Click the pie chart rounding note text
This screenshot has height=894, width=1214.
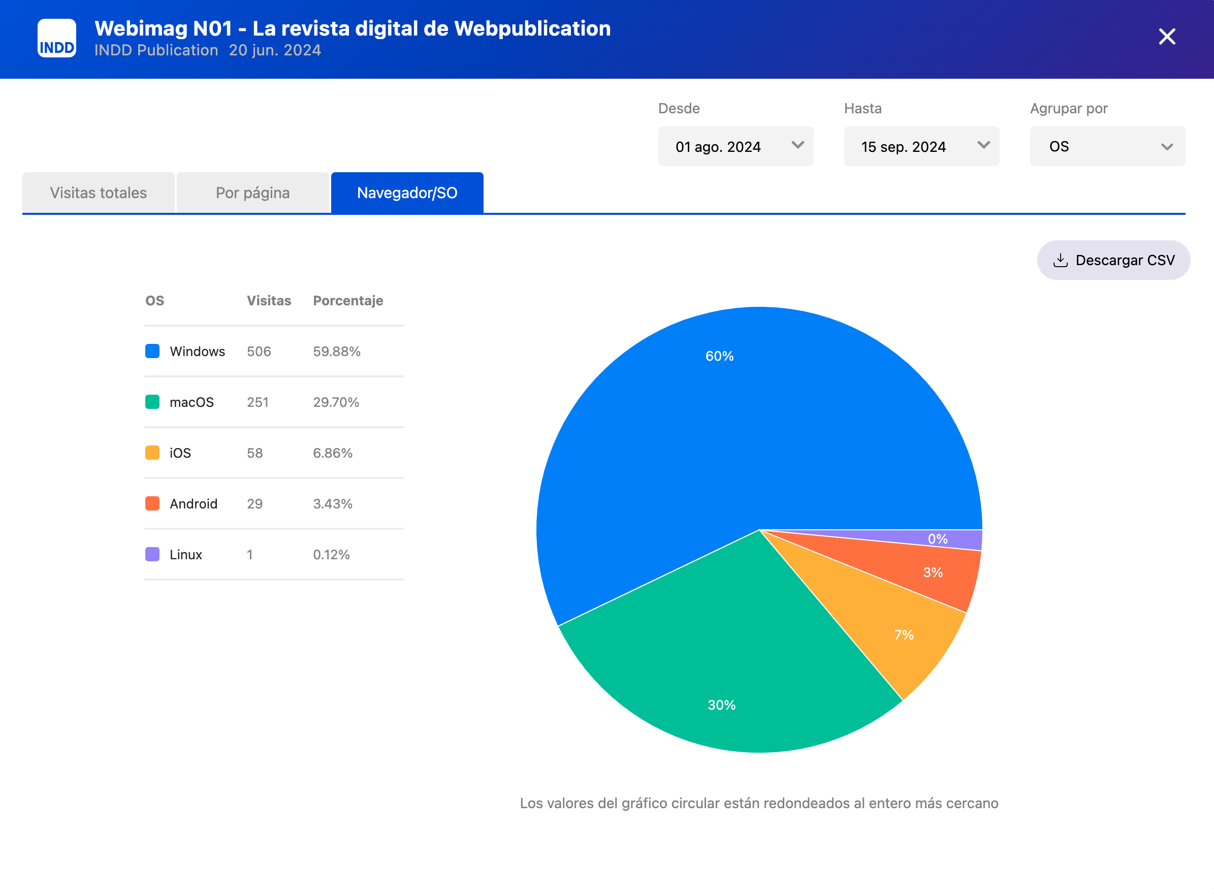coord(759,803)
